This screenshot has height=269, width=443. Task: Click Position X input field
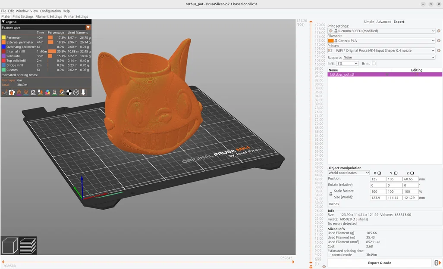pos(378,179)
